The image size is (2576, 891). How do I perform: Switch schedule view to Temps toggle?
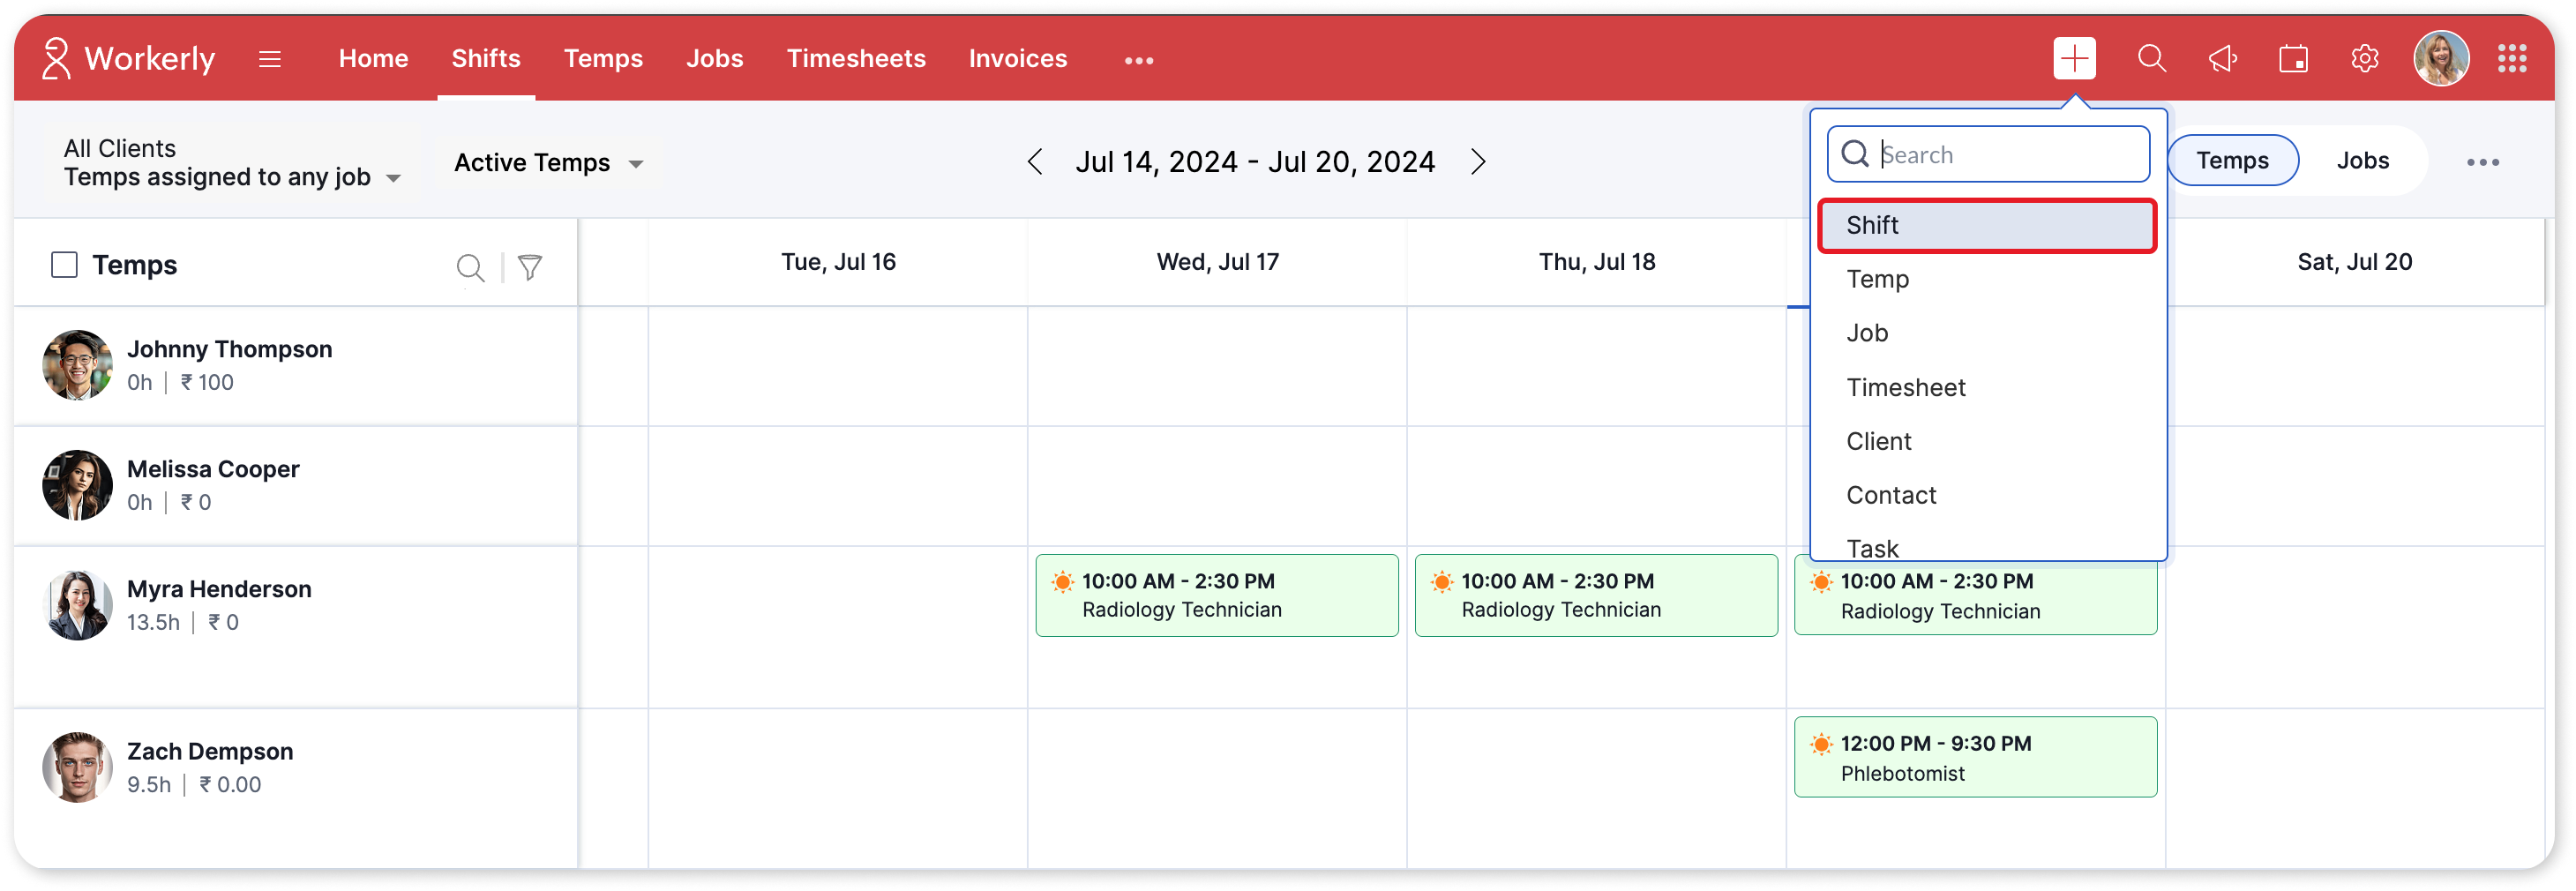(x=2232, y=160)
